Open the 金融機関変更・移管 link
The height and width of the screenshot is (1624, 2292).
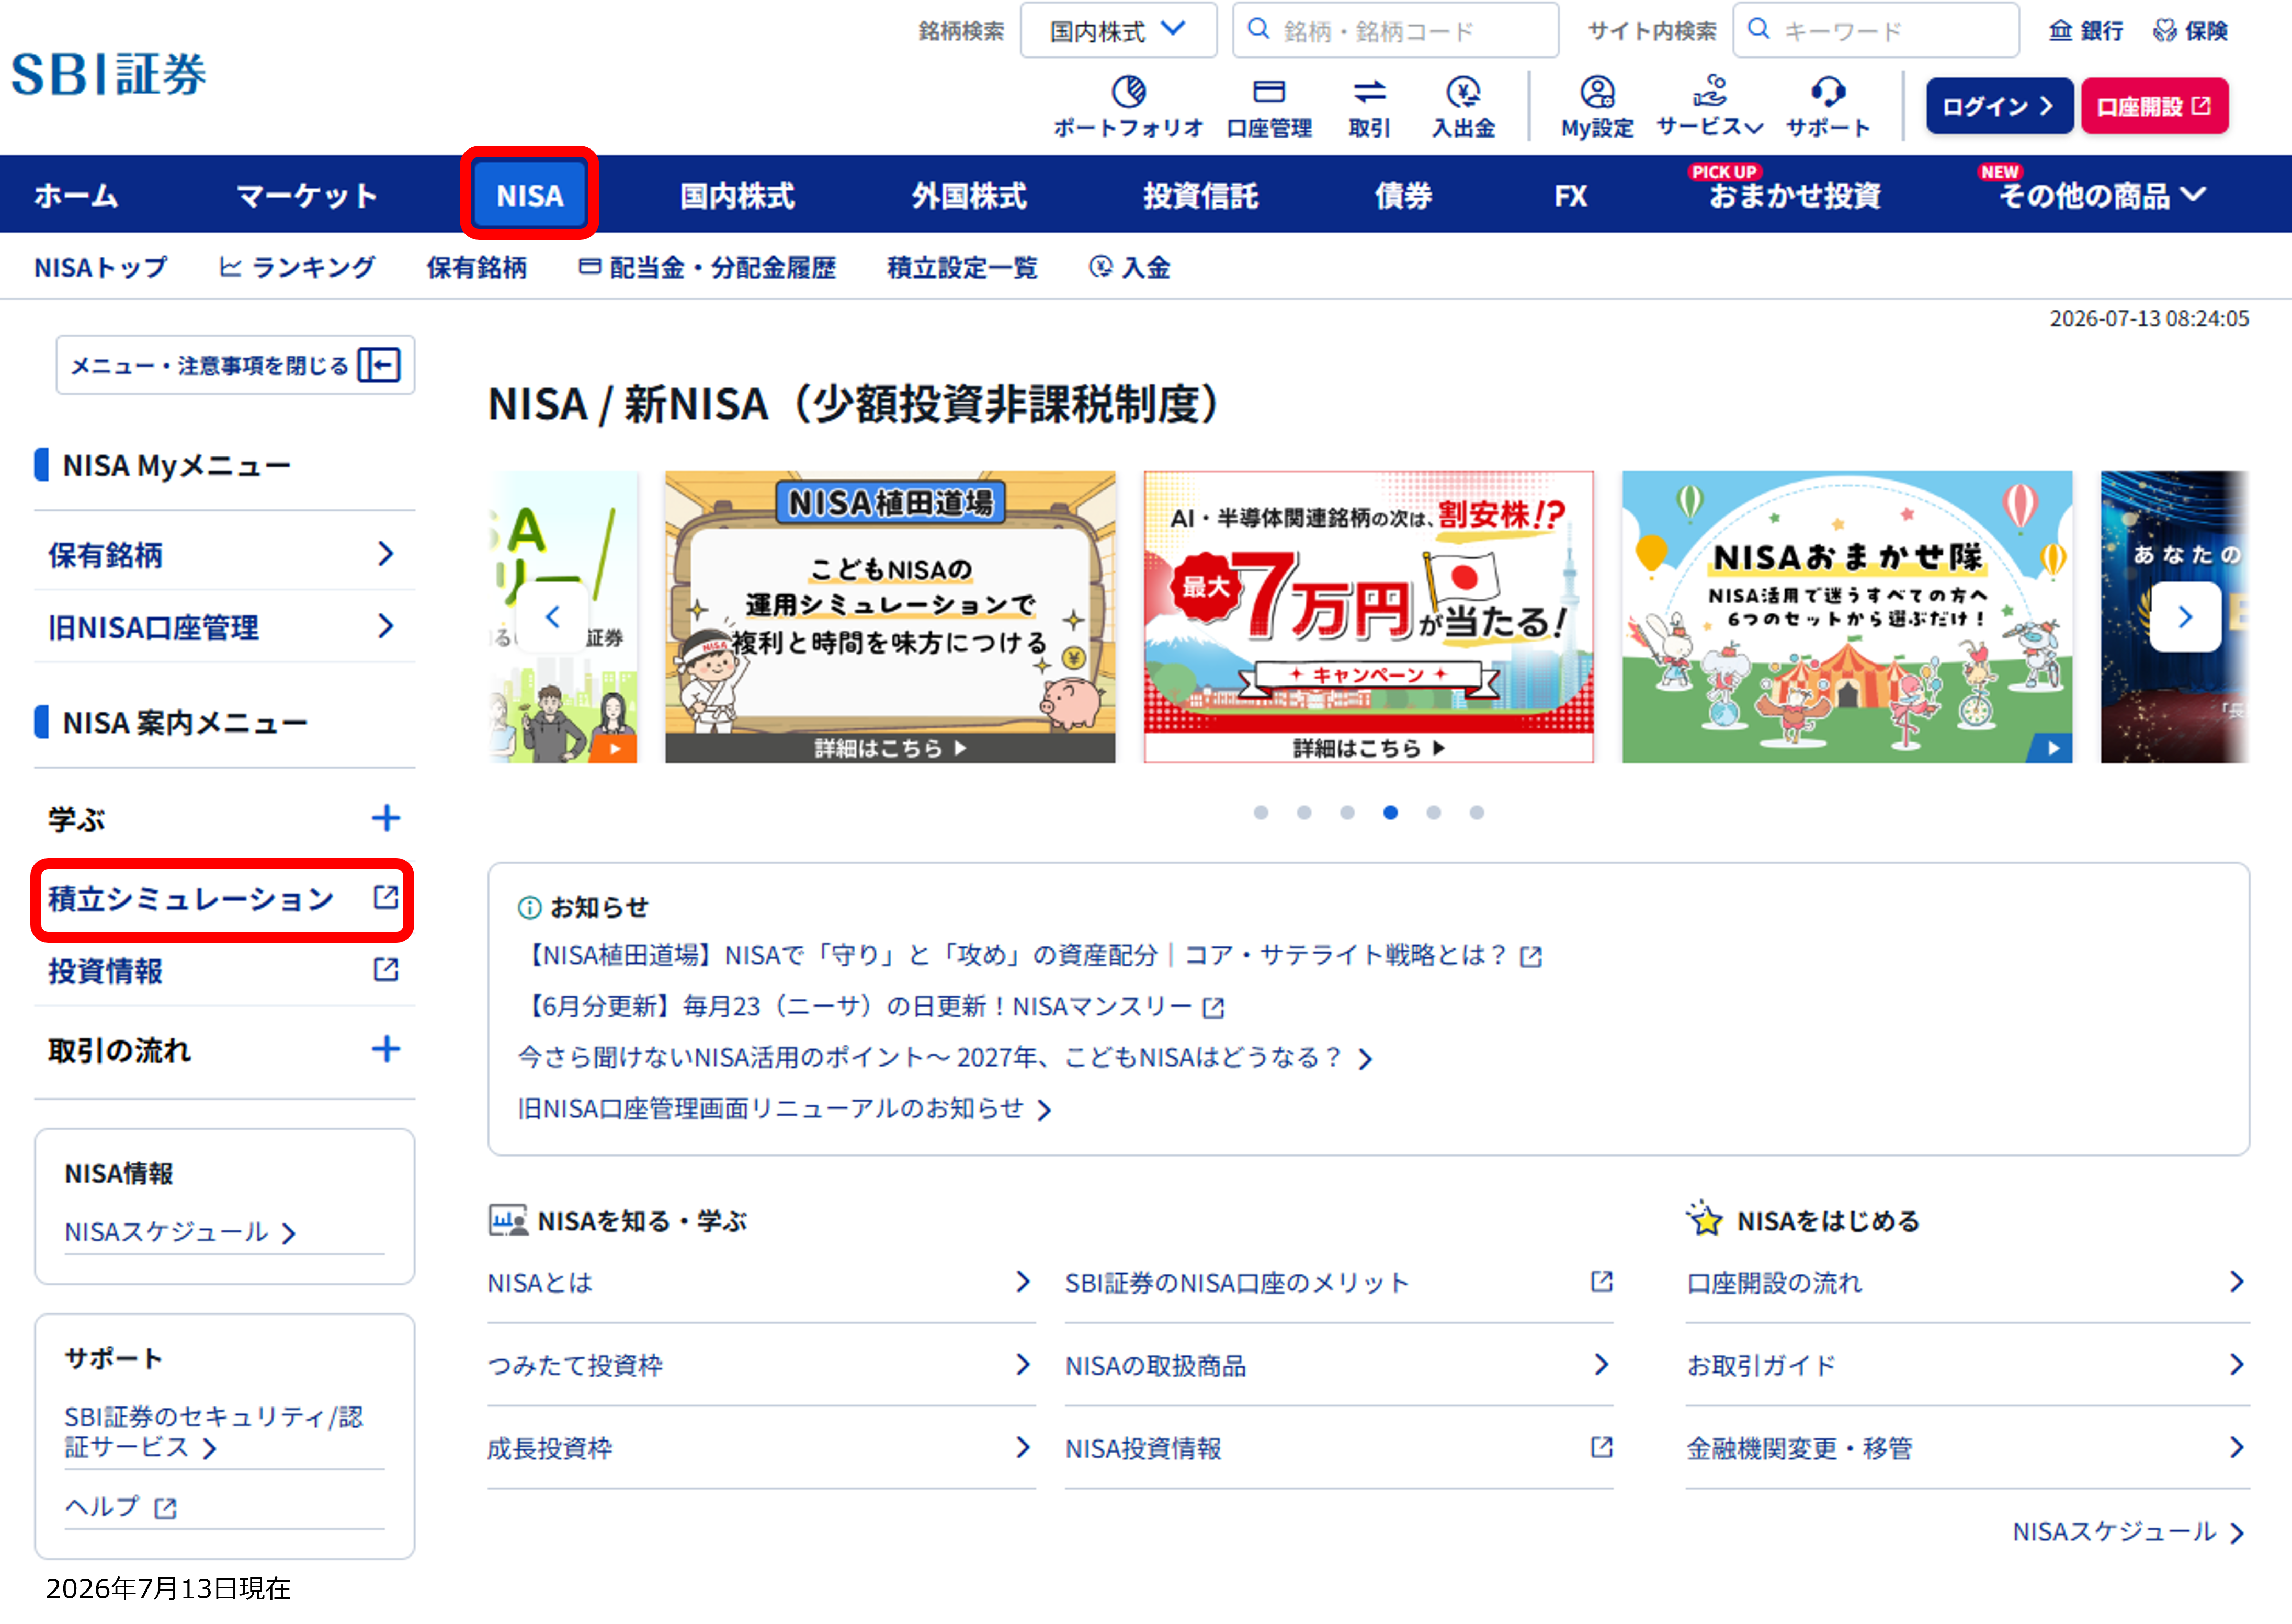(x=1967, y=1448)
